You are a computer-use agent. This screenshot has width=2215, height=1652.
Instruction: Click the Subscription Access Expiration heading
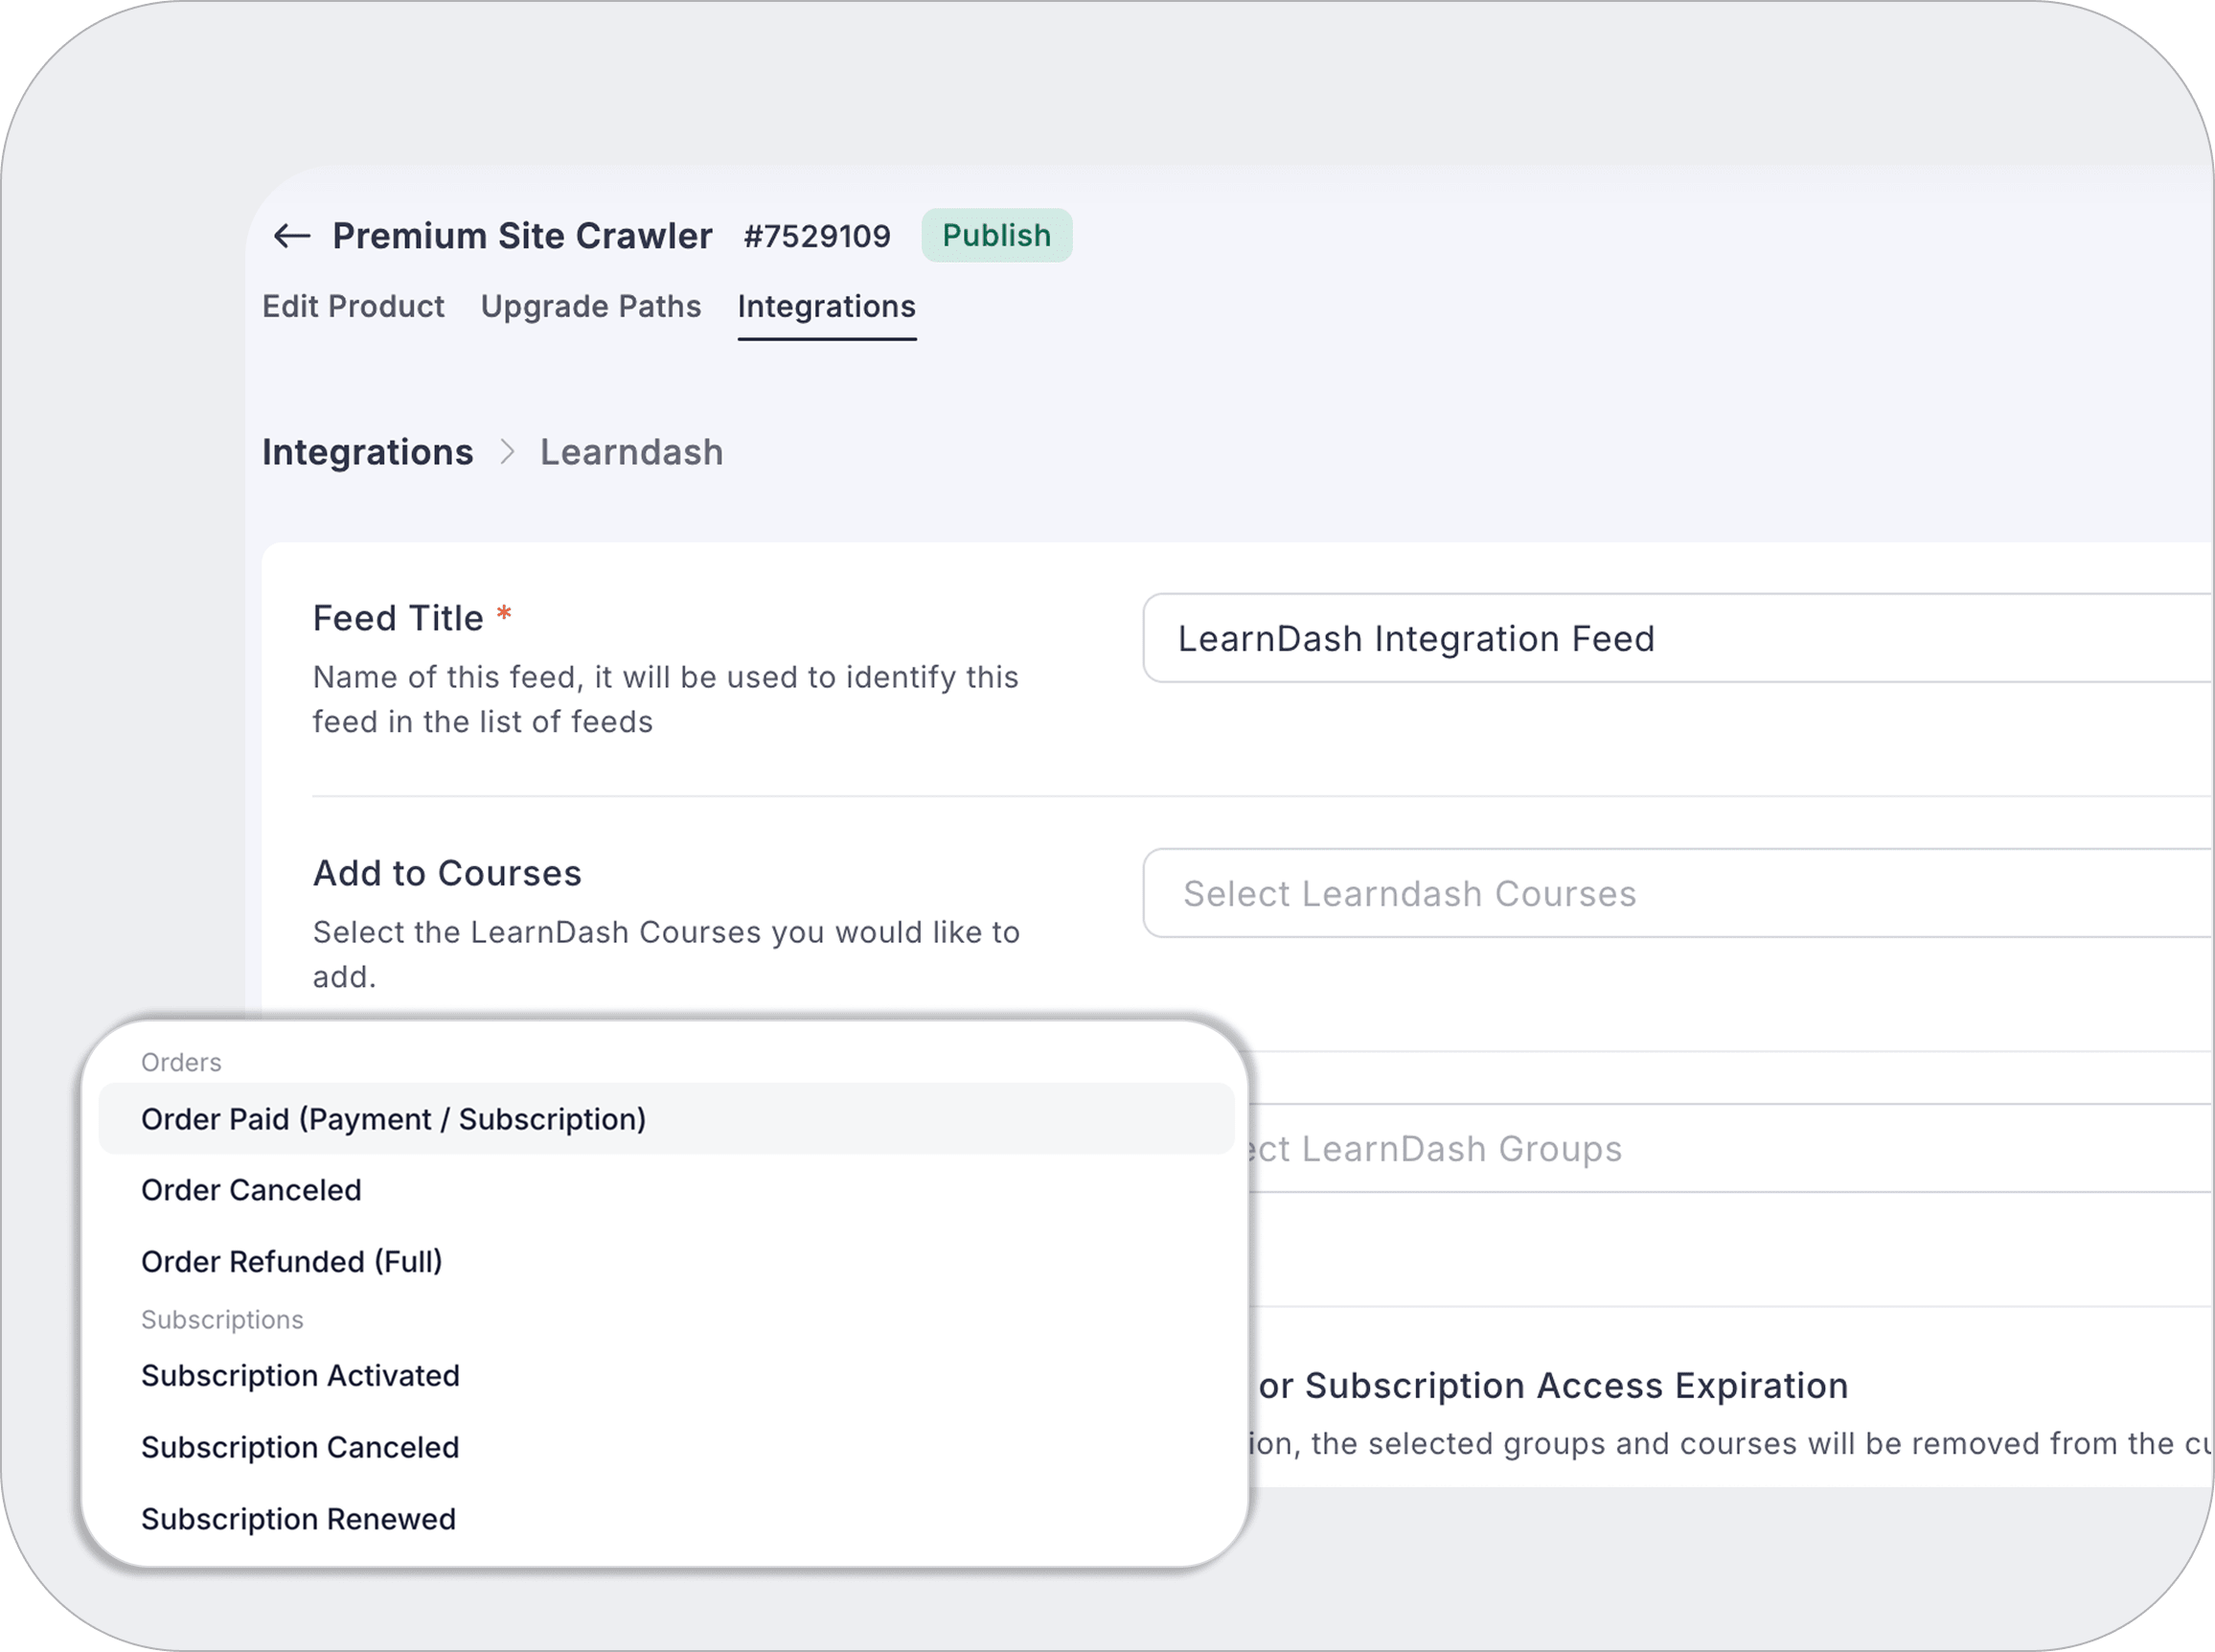point(1552,1386)
